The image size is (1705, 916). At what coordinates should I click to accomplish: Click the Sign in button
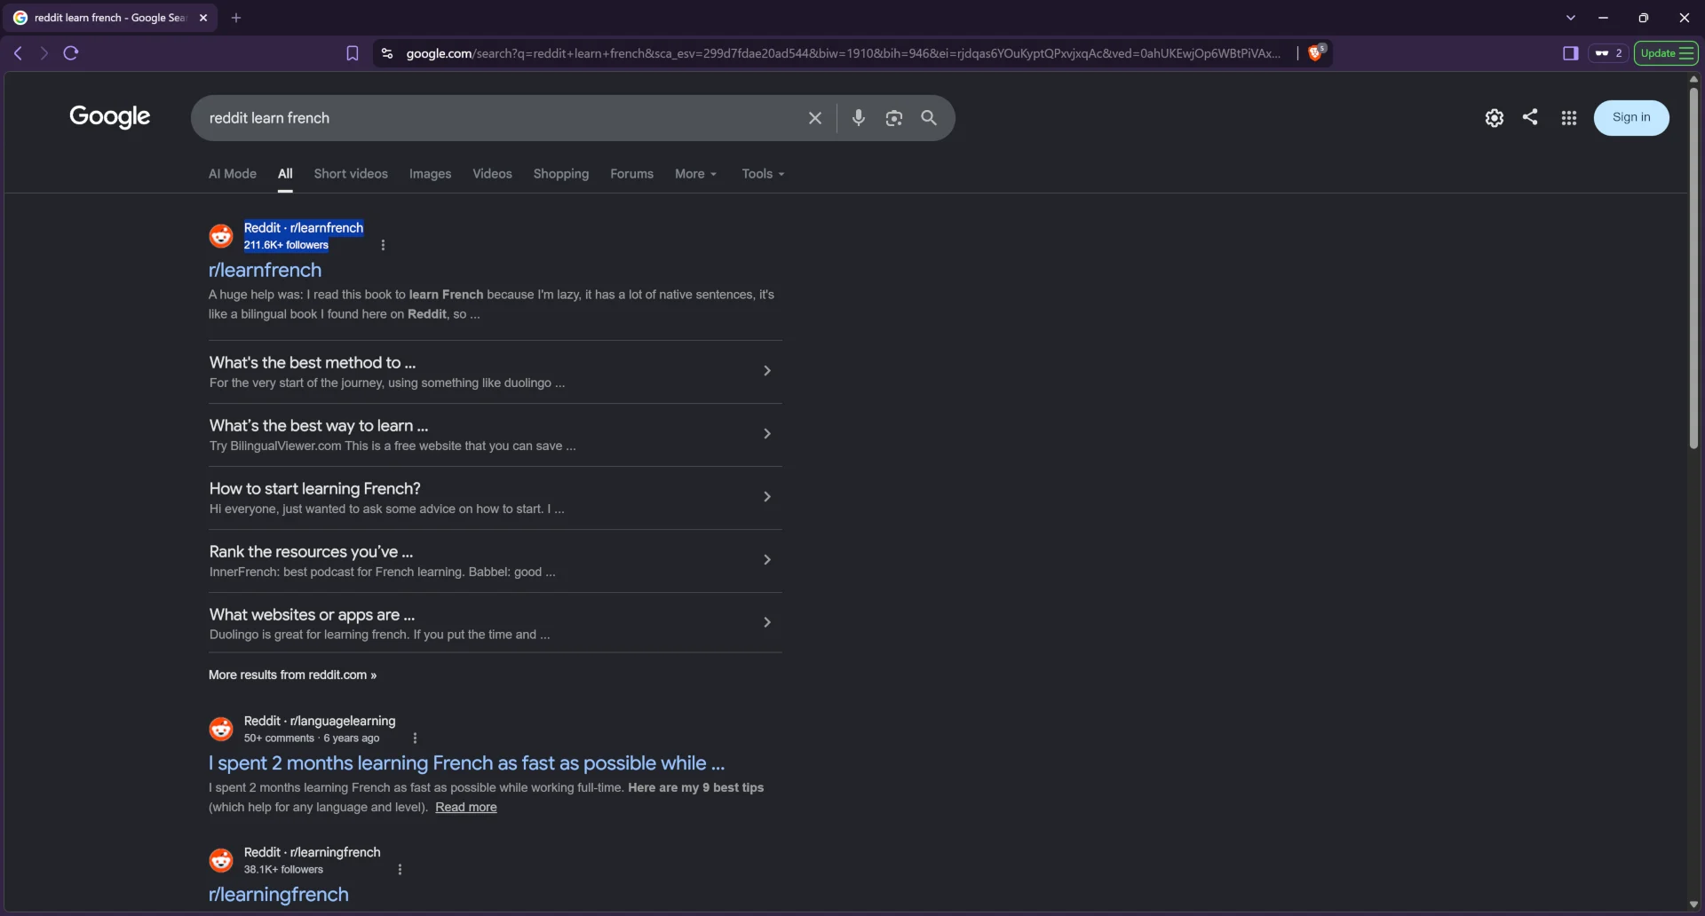point(1631,118)
